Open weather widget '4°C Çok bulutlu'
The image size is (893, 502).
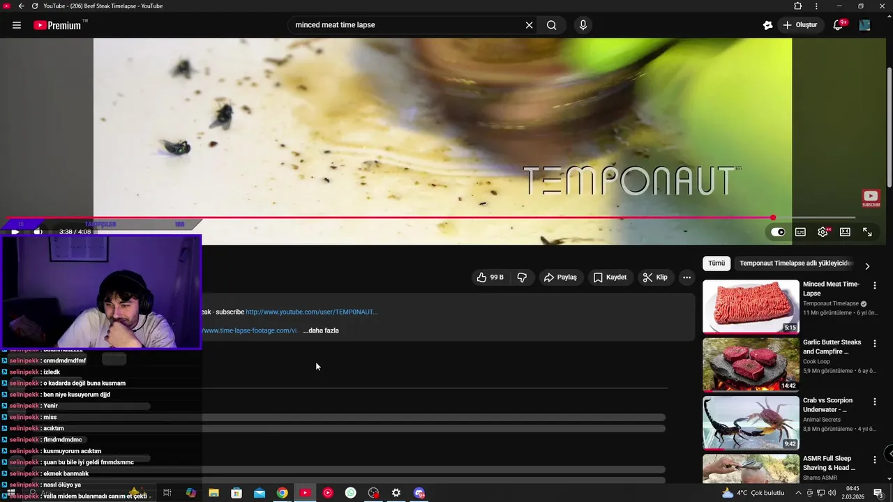coord(753,493)
